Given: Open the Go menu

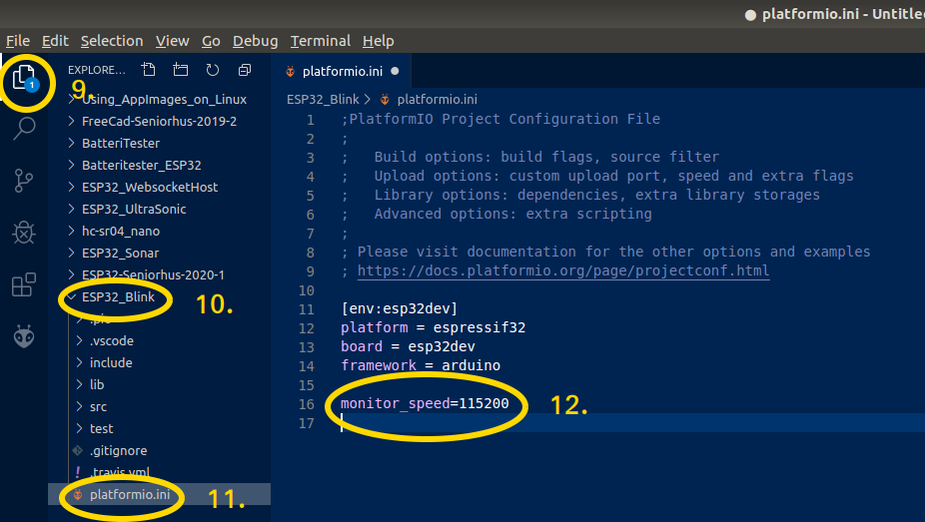Looking at the screenshot, I should pyautogui.click(x=211, y=41).
